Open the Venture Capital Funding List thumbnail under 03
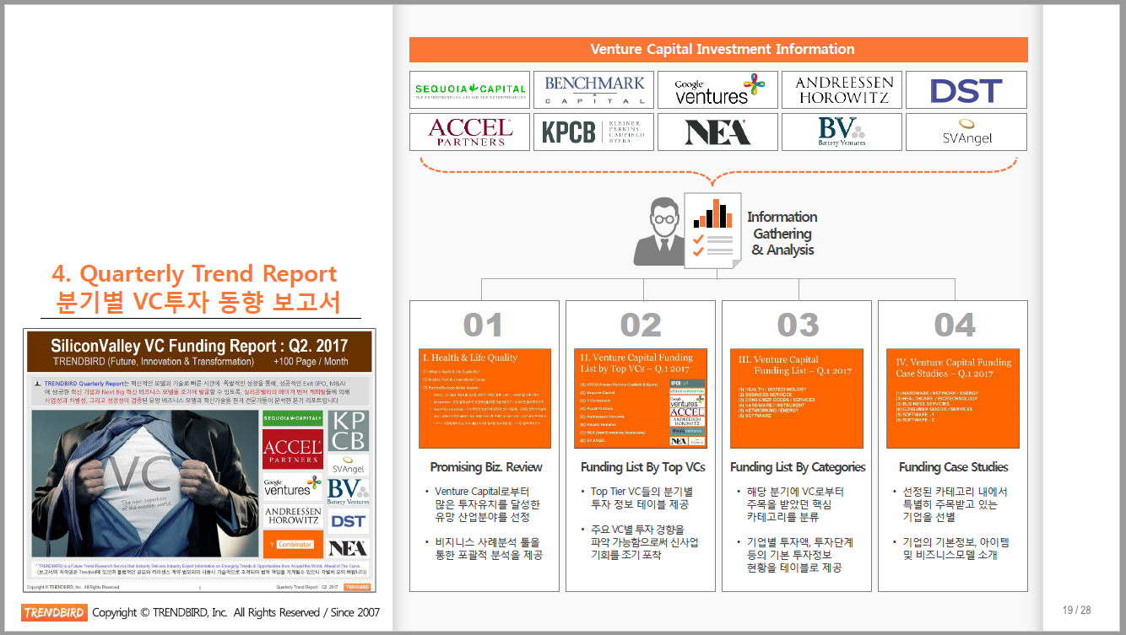The width and height of the screenshot is (1126, 635). click(x=797, y=398)
